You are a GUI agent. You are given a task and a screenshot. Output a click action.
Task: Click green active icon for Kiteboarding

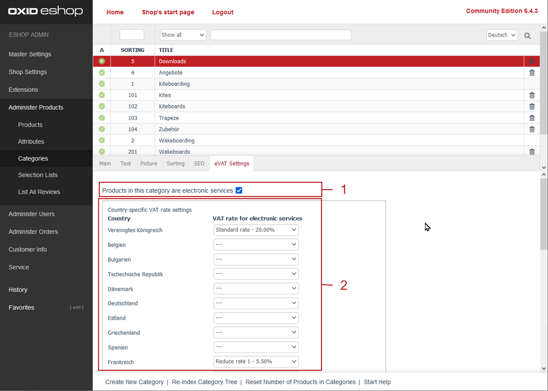point(102,84)
